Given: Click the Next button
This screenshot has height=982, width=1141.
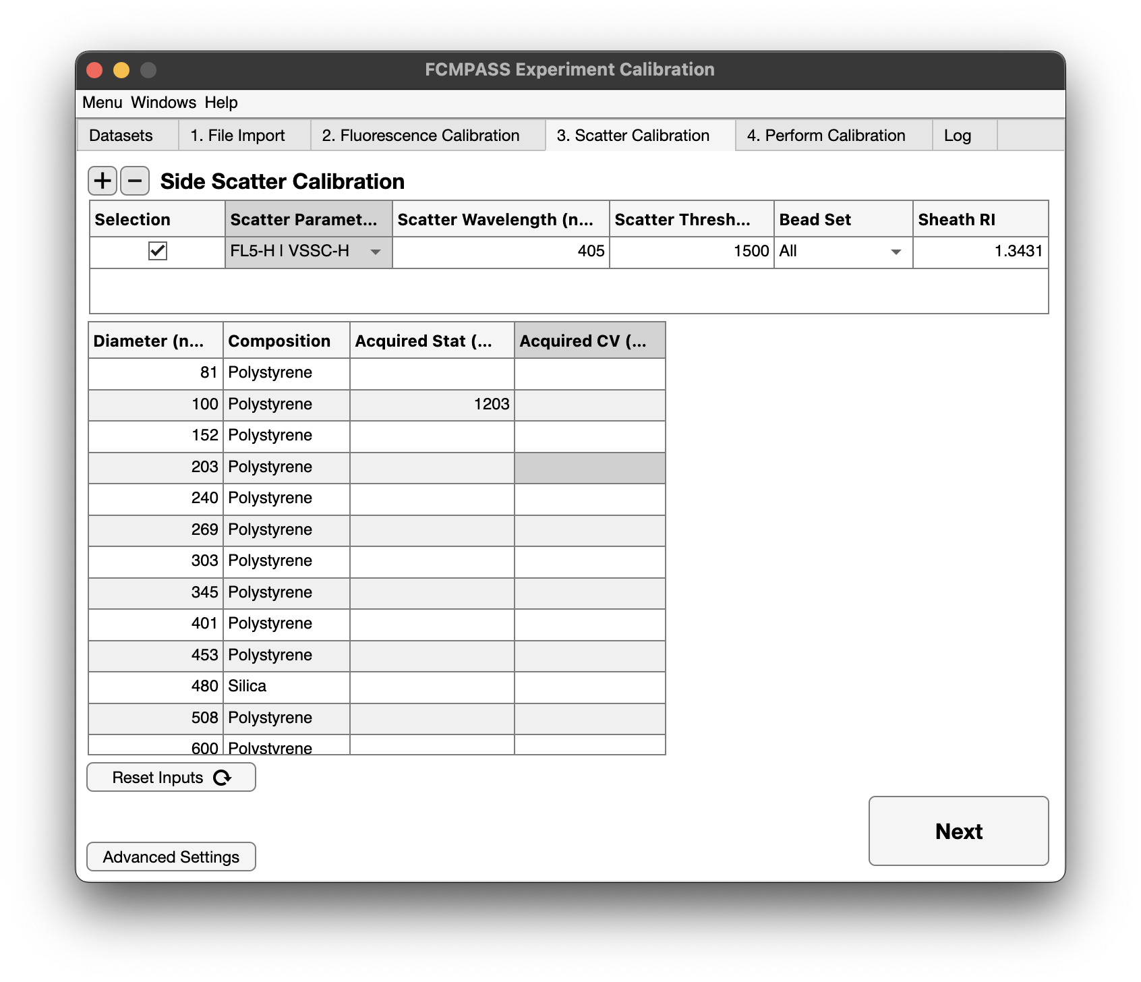Looking at the screenshot, I should click(958, 831).
